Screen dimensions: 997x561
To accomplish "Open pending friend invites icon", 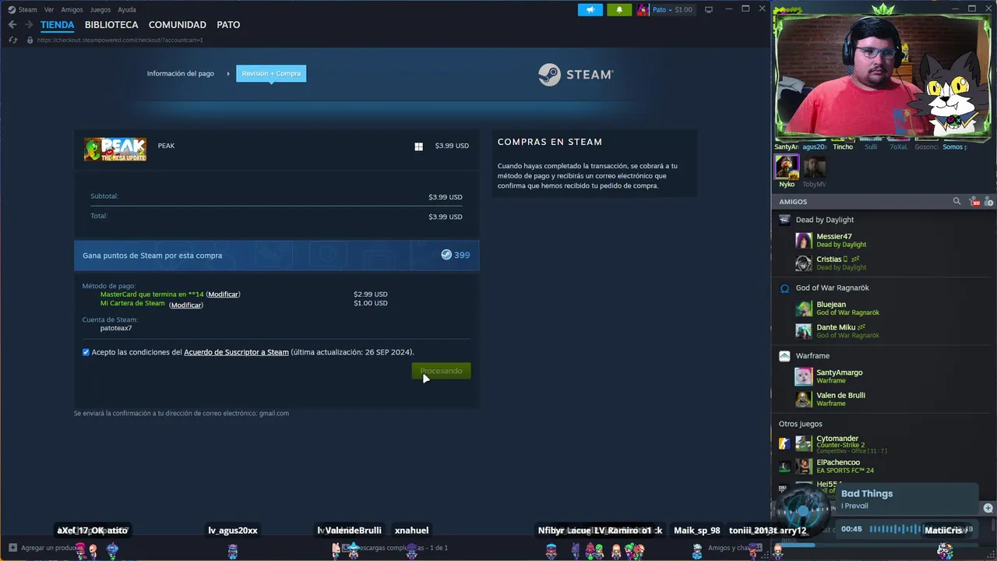I will [974, 202].
